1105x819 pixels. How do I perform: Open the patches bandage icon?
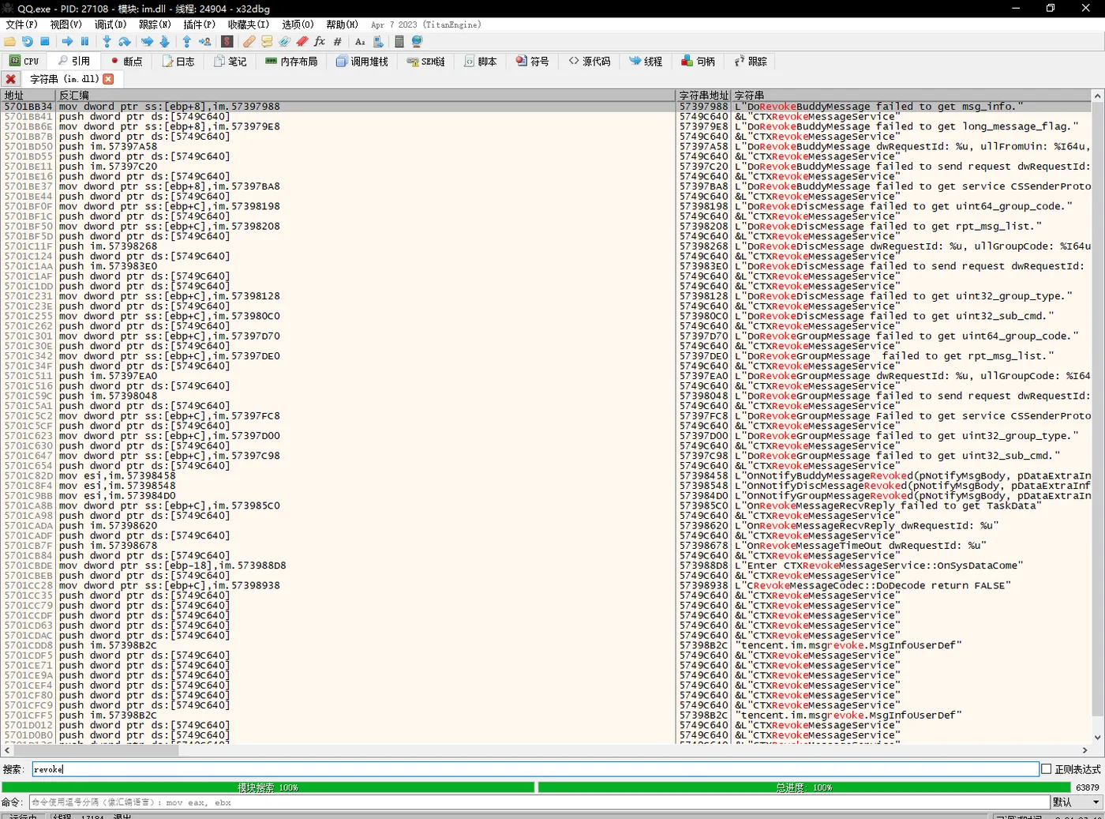[249, 42]
